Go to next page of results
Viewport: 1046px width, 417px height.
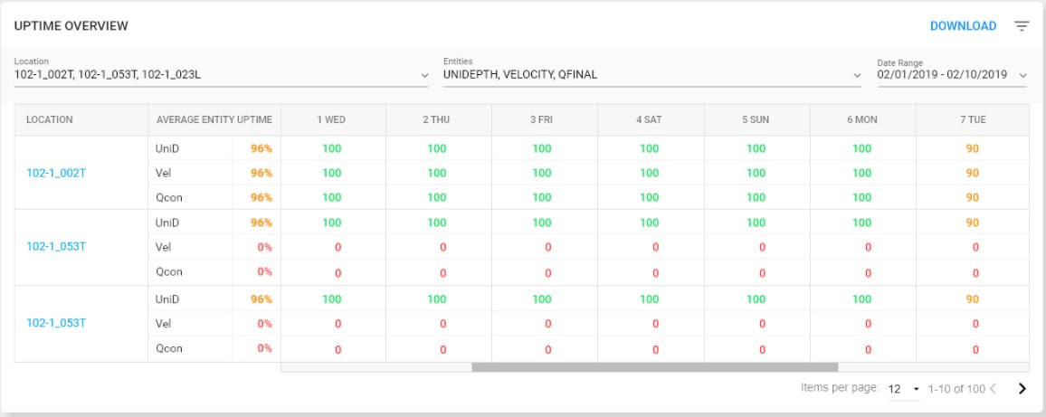click(x=1022, y=389)
